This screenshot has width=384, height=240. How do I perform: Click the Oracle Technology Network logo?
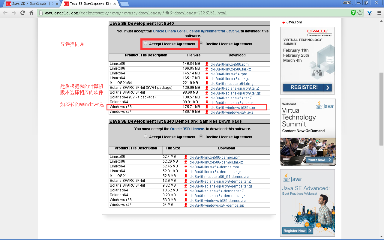click(319, 33)
